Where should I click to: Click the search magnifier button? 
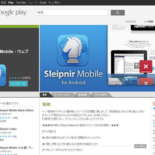(118, 13)
